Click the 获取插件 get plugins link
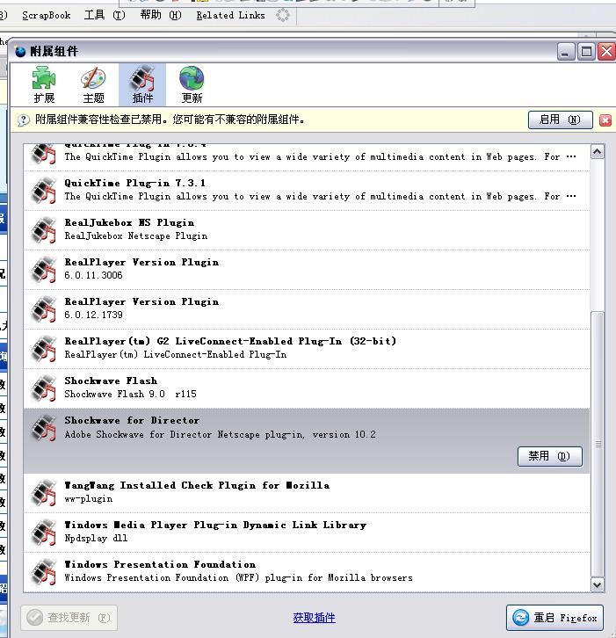 [314, 618]
